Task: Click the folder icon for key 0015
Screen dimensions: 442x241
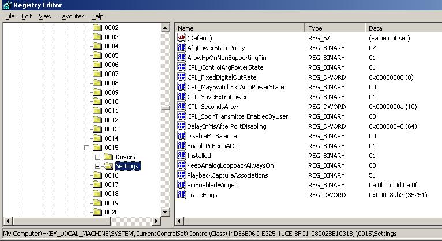Action: click(97, 148)
